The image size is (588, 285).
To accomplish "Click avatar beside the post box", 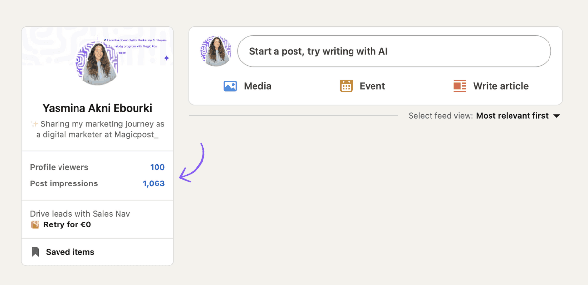I will point(216,51).
